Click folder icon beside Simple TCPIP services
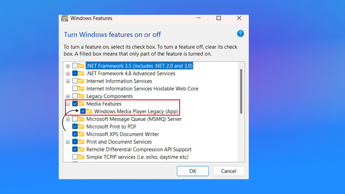 81,157
